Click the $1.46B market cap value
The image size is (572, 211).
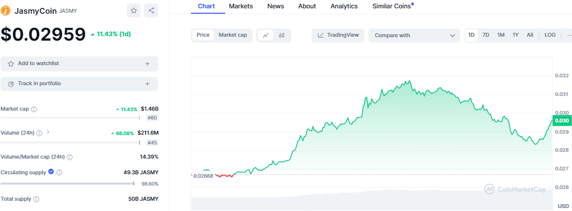[x=149, y=109]
